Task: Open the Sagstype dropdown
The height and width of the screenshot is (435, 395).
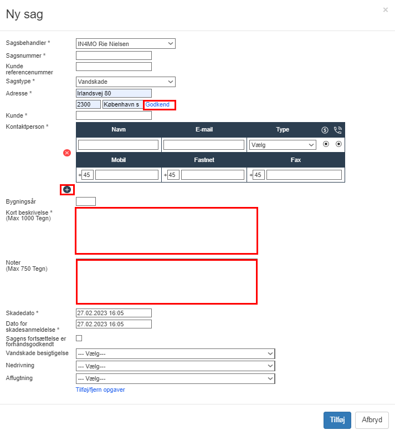Action: tap(125, 82)
